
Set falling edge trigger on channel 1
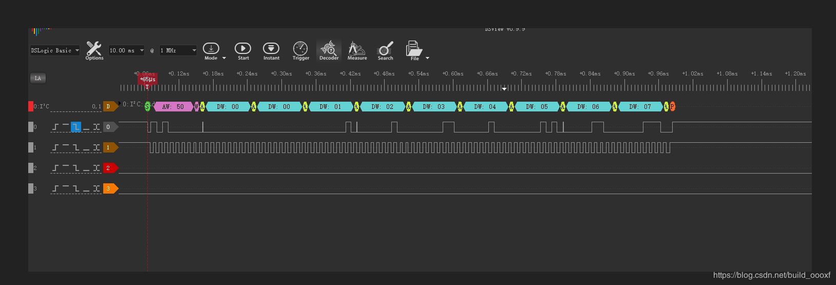[x=76, y=147]
